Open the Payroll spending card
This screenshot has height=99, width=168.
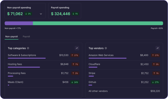(x=65, y=11)
